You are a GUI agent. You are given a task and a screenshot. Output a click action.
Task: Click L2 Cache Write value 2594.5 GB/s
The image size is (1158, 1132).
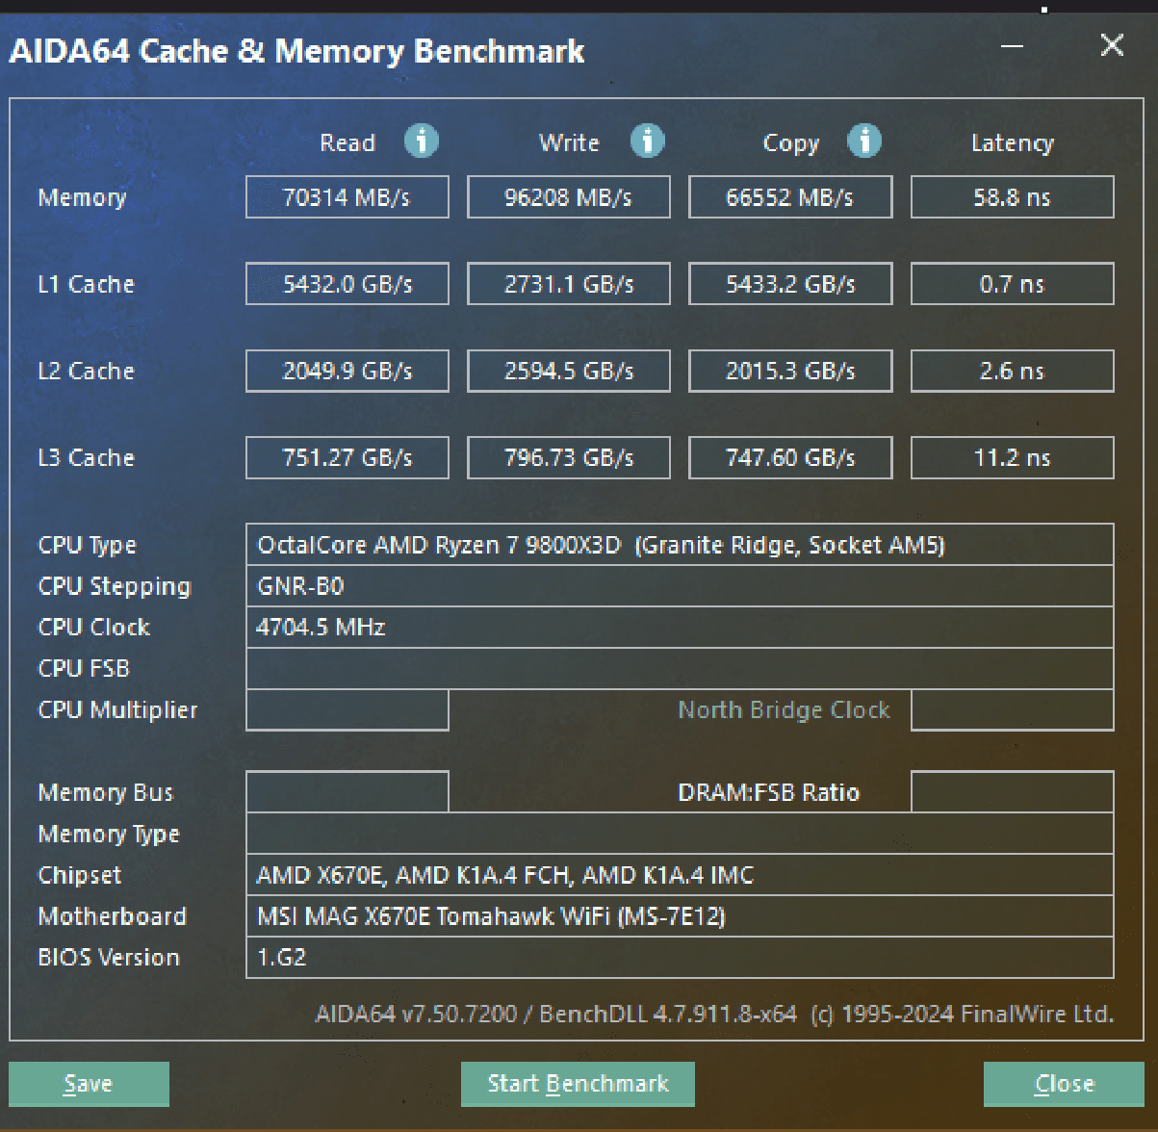(x=569, y=371)
